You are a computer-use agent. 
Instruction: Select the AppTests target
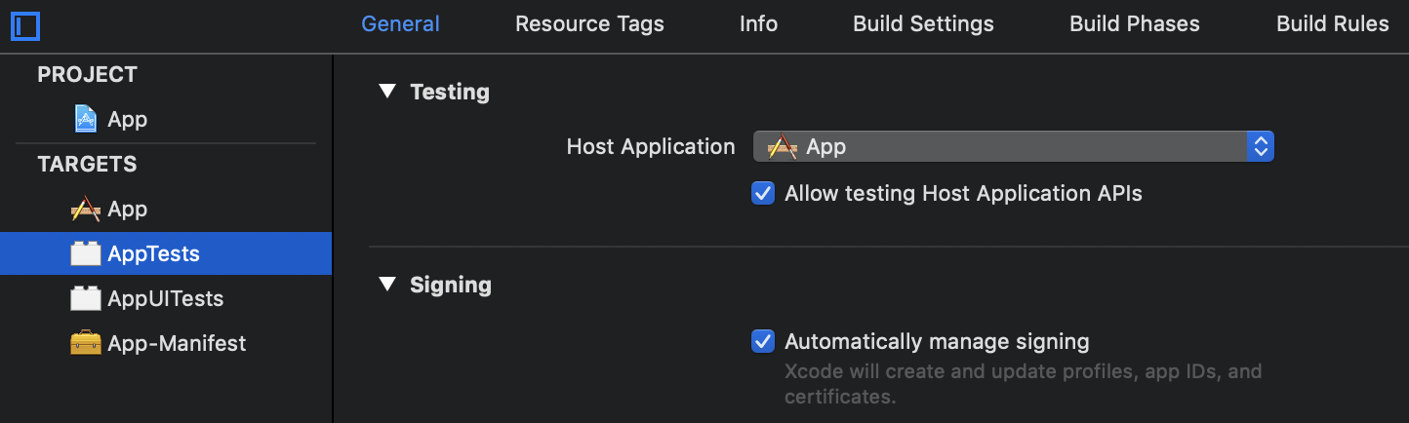click(166, 253)
